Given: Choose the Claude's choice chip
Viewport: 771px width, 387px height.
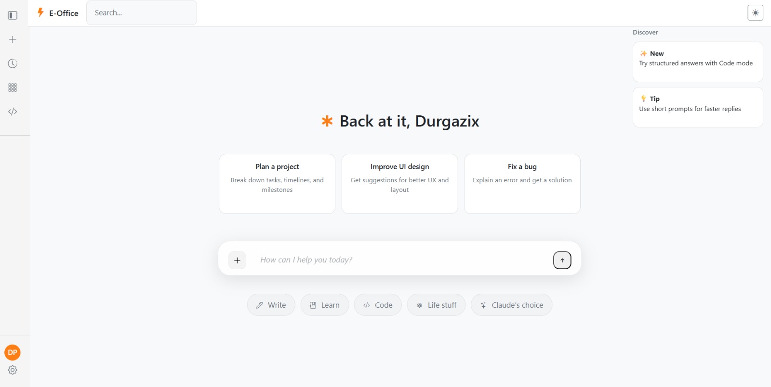Looking at the screenshot, I should [511, 305].
